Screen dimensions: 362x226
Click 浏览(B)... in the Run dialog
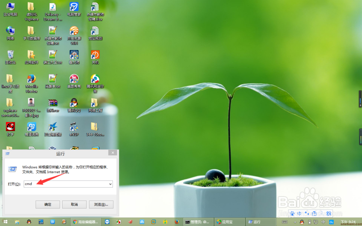pyautogui.click(x=101, y=205)
